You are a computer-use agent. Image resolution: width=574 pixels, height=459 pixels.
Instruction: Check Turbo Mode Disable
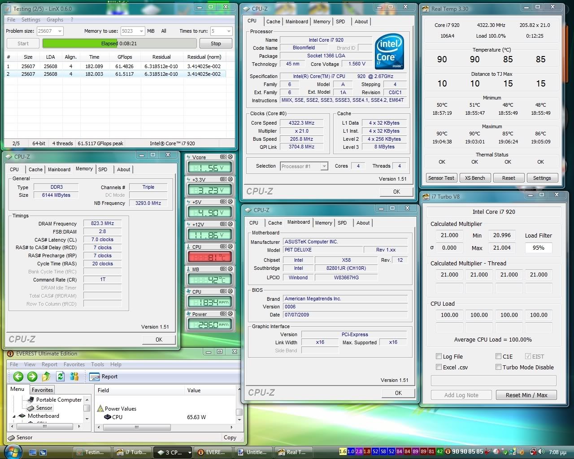point(498,367)
